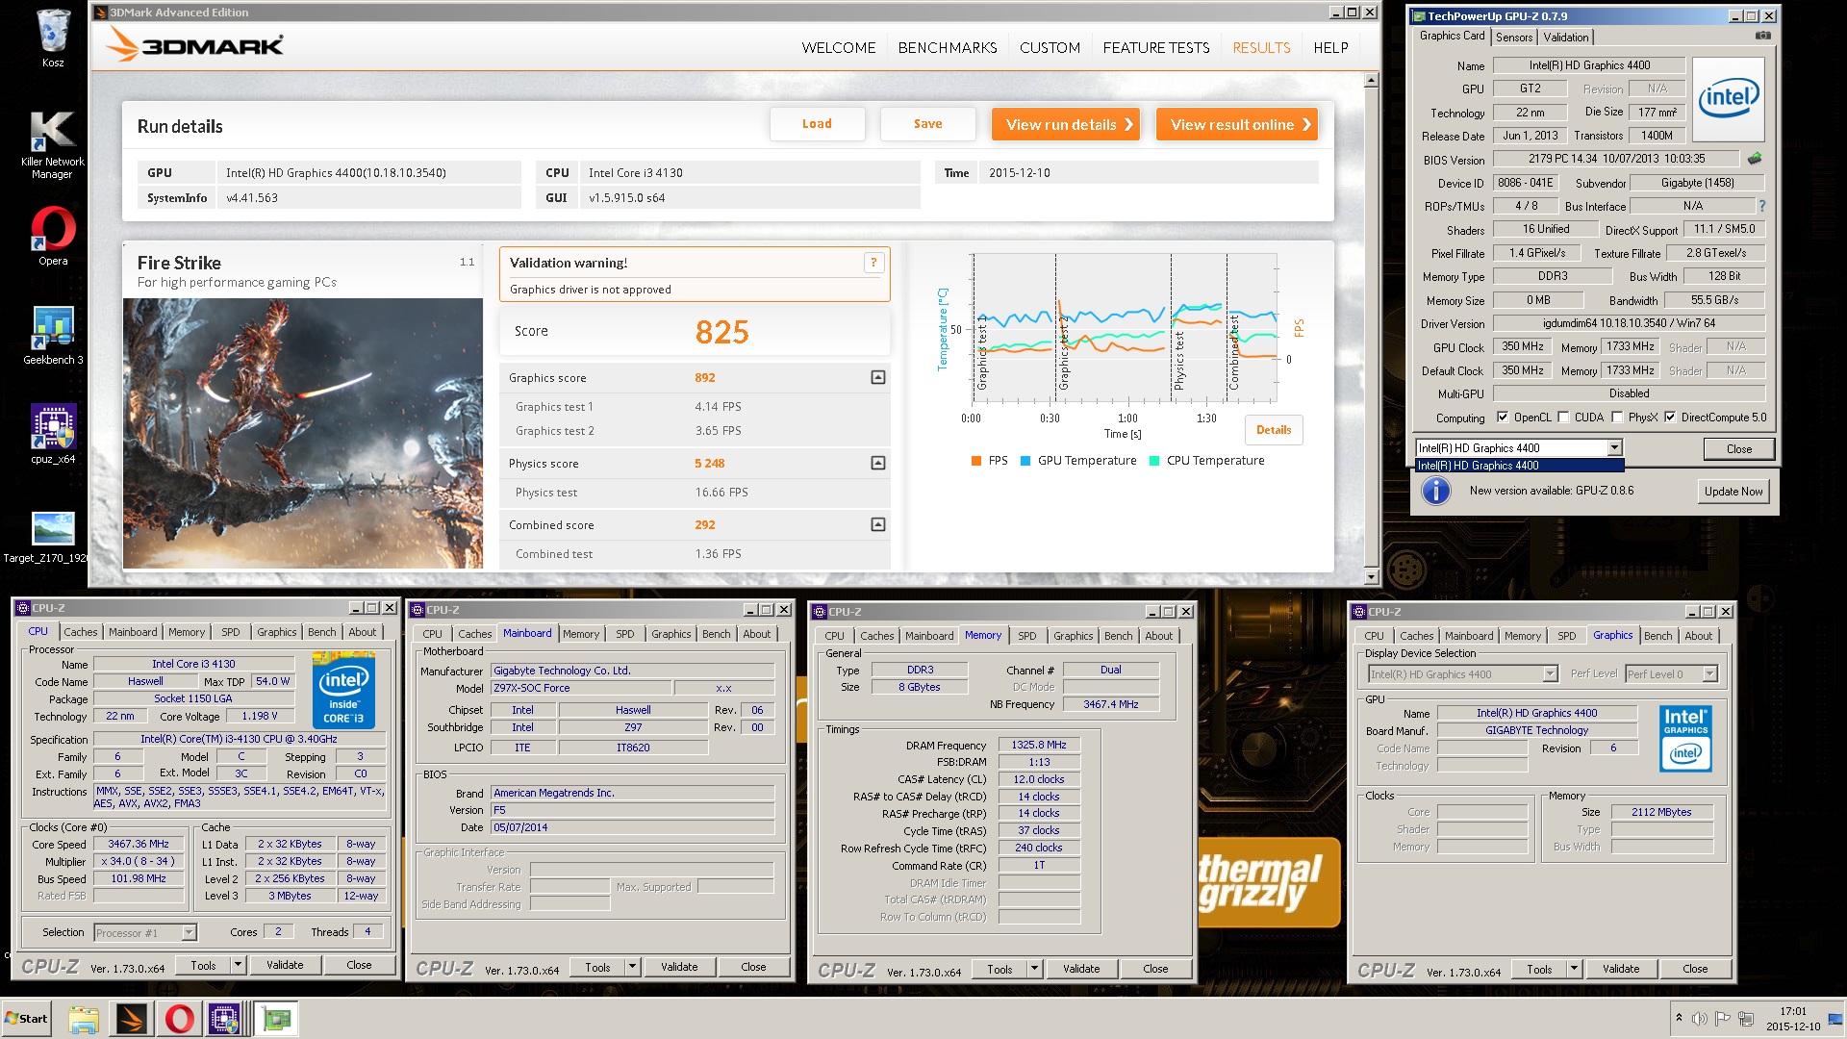The image size is (1847, 1039).
Task: Collapse the Combined score section
Action: tap(877, 524)
